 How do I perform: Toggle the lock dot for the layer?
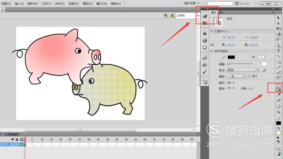[x=17, y=144]
